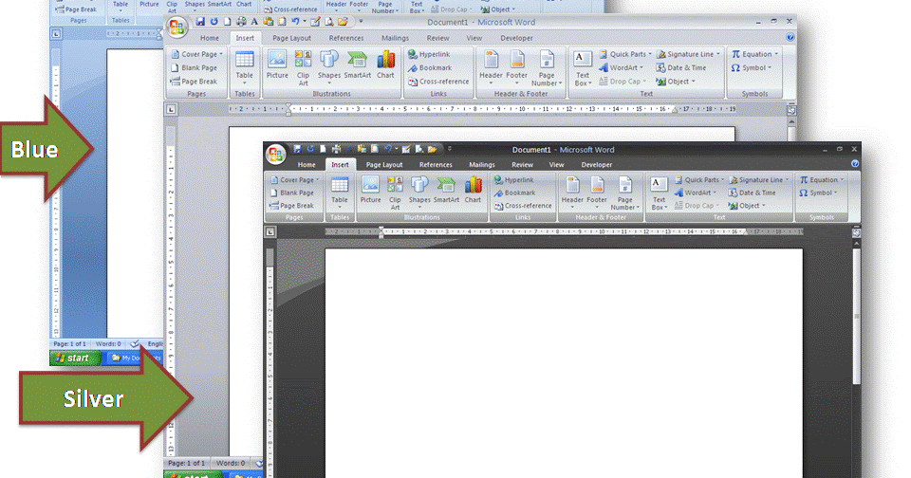Click New document icon in silver window's toolbar
The width and height of the screenshot is (911, 478).
point(228,22)
